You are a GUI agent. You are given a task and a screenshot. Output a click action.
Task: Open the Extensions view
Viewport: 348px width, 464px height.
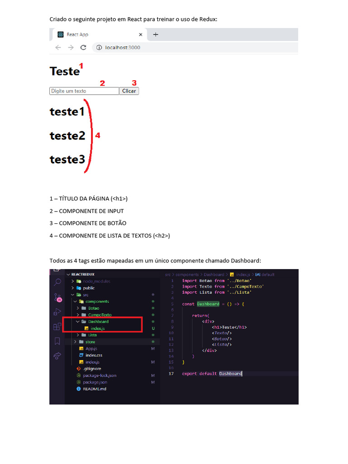(57, 326)
